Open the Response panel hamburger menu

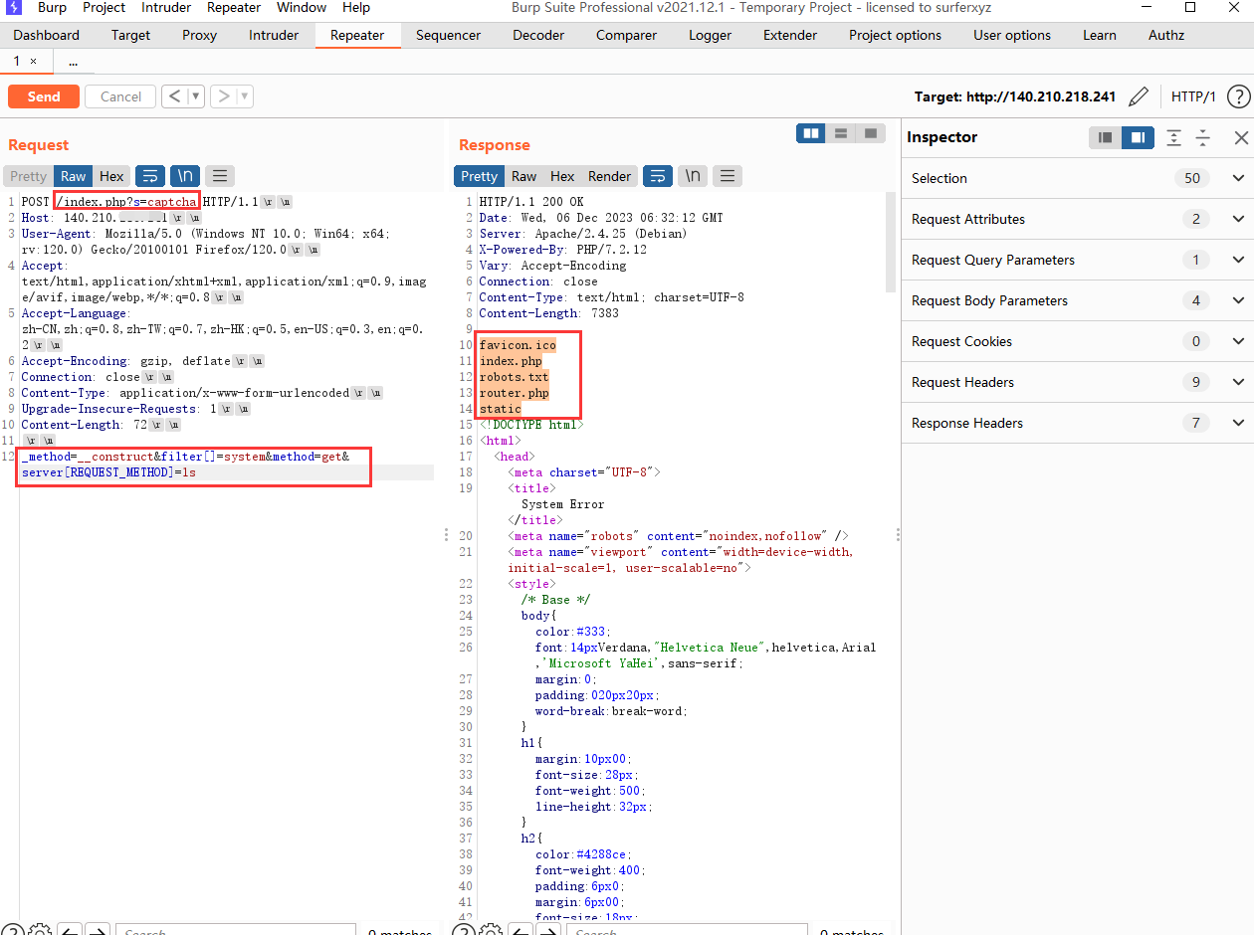[728, 176]
